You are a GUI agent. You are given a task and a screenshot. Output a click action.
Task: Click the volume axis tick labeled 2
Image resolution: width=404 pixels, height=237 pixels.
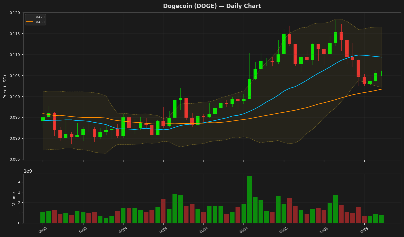coord(19,203)
